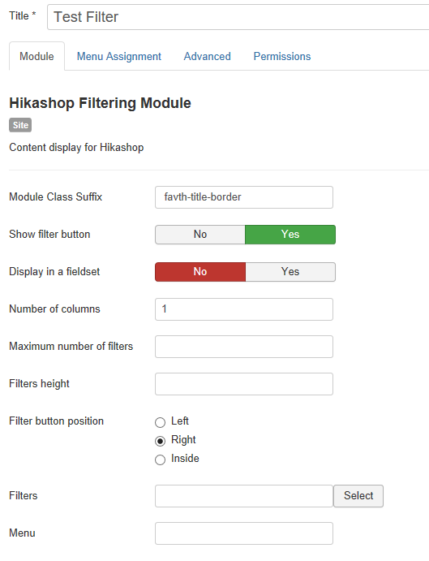Focus the Maximum number of filters field
Image resolution: width=429 pixels, height=561 pixels.
(x=244, y=347)
